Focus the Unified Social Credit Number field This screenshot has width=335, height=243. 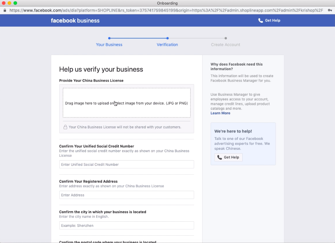(127, 164)
